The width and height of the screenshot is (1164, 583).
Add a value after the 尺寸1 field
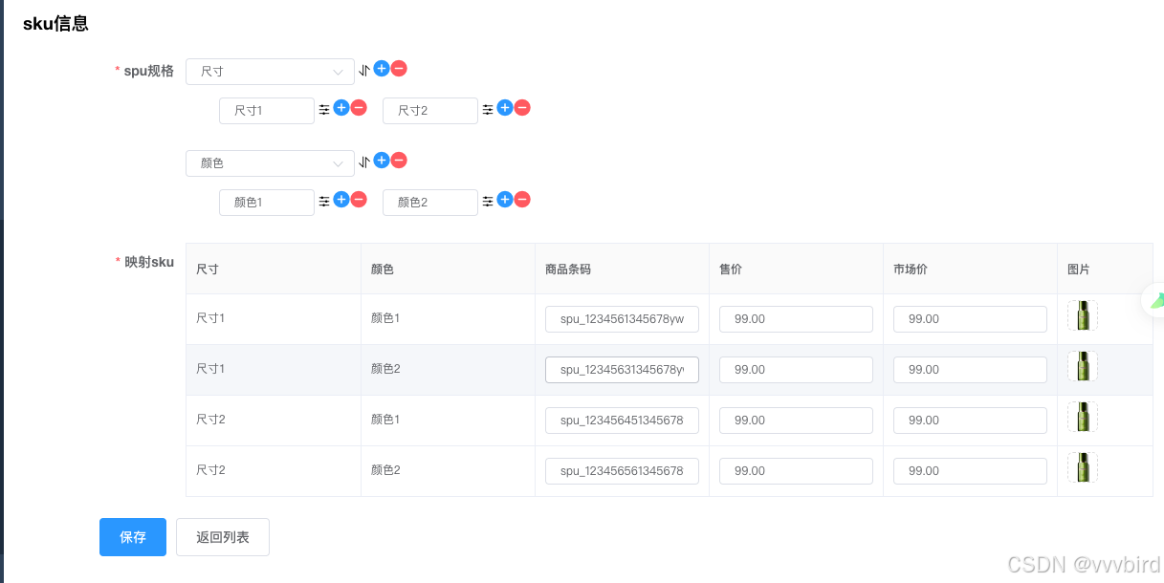point(341,108)
